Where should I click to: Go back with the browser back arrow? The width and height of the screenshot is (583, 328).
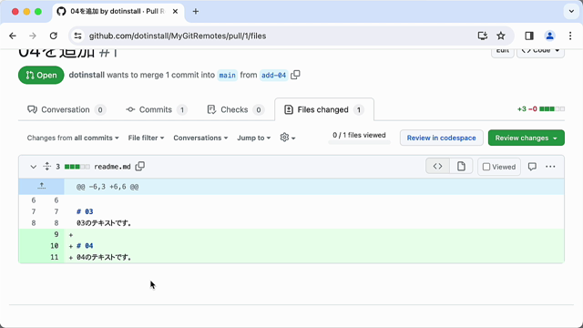pos(13,36)
